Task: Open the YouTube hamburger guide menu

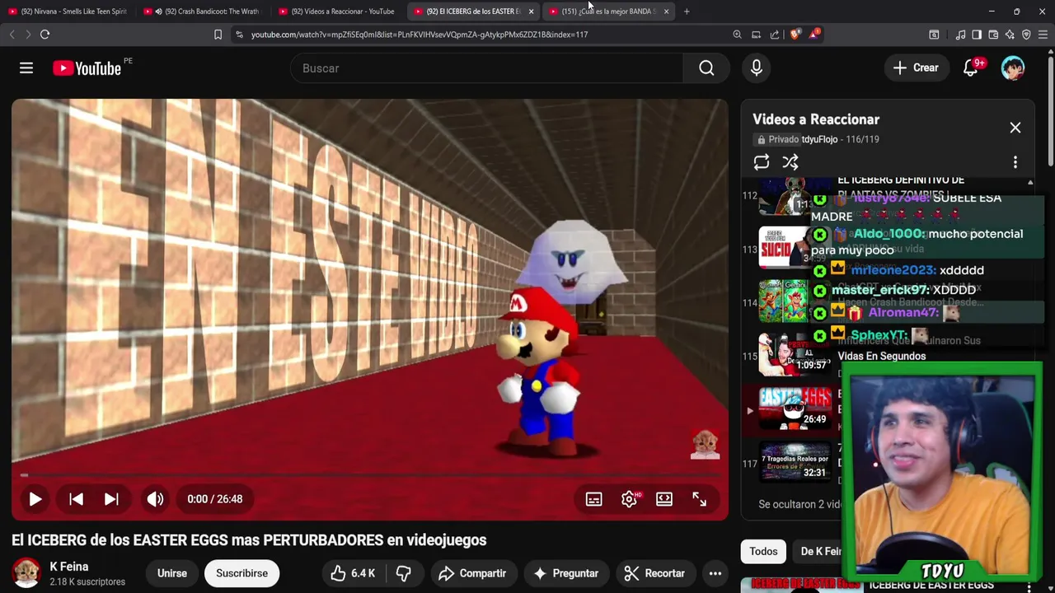Action: point(26,68)
